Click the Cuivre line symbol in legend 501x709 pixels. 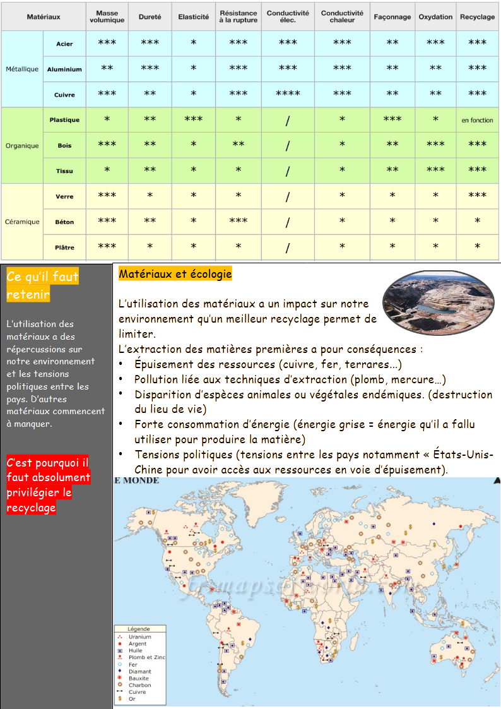point(120,692)
